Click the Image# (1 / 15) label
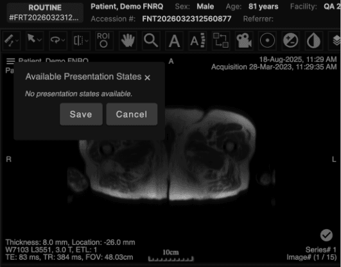The image size is (341, 267). [311, 257]
